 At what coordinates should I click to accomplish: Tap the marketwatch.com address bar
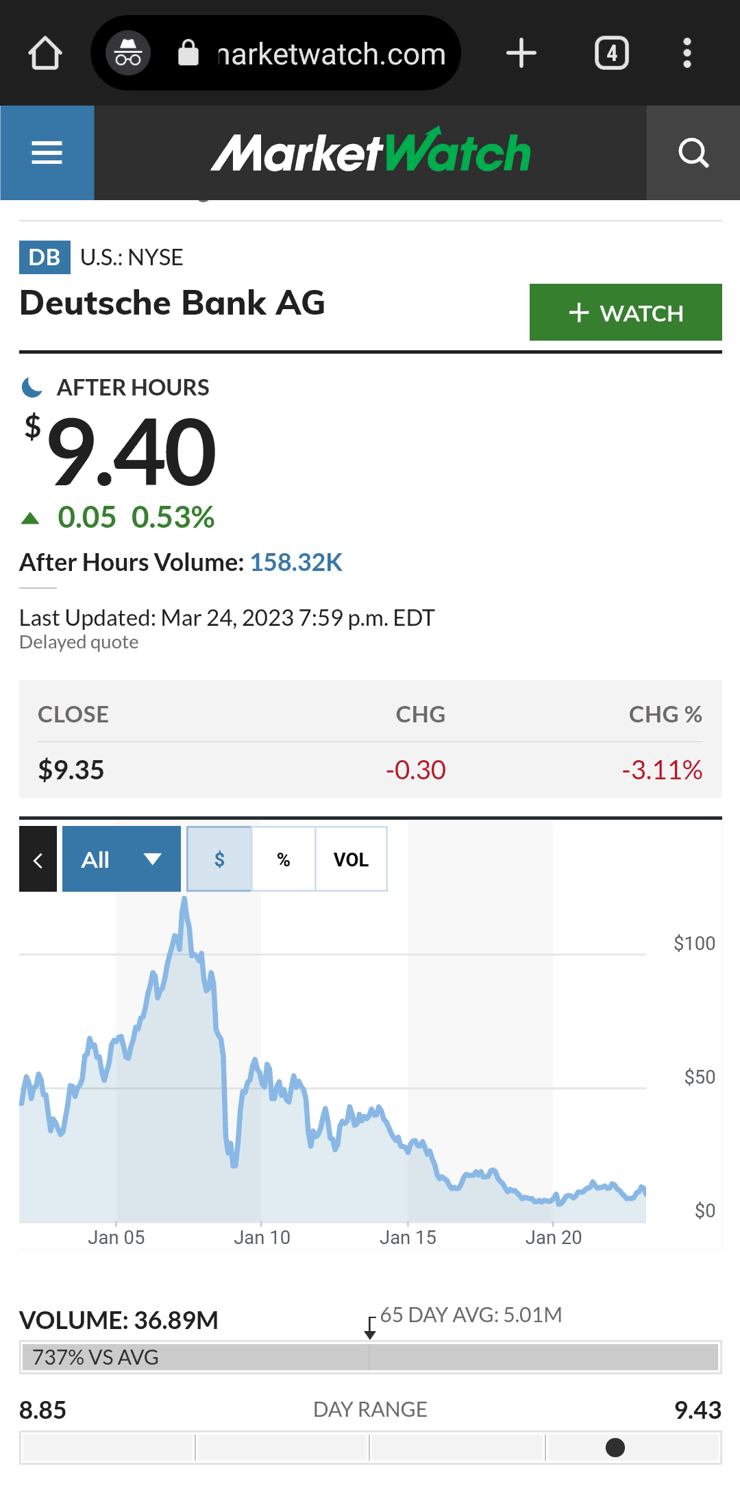(x=331, y=53)
